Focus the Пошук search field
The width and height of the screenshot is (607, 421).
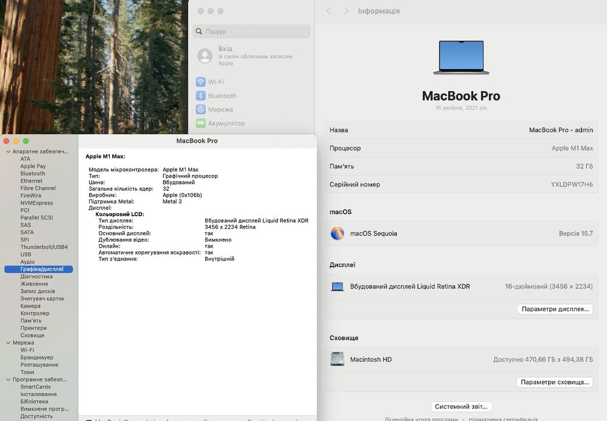pos(251,32)
